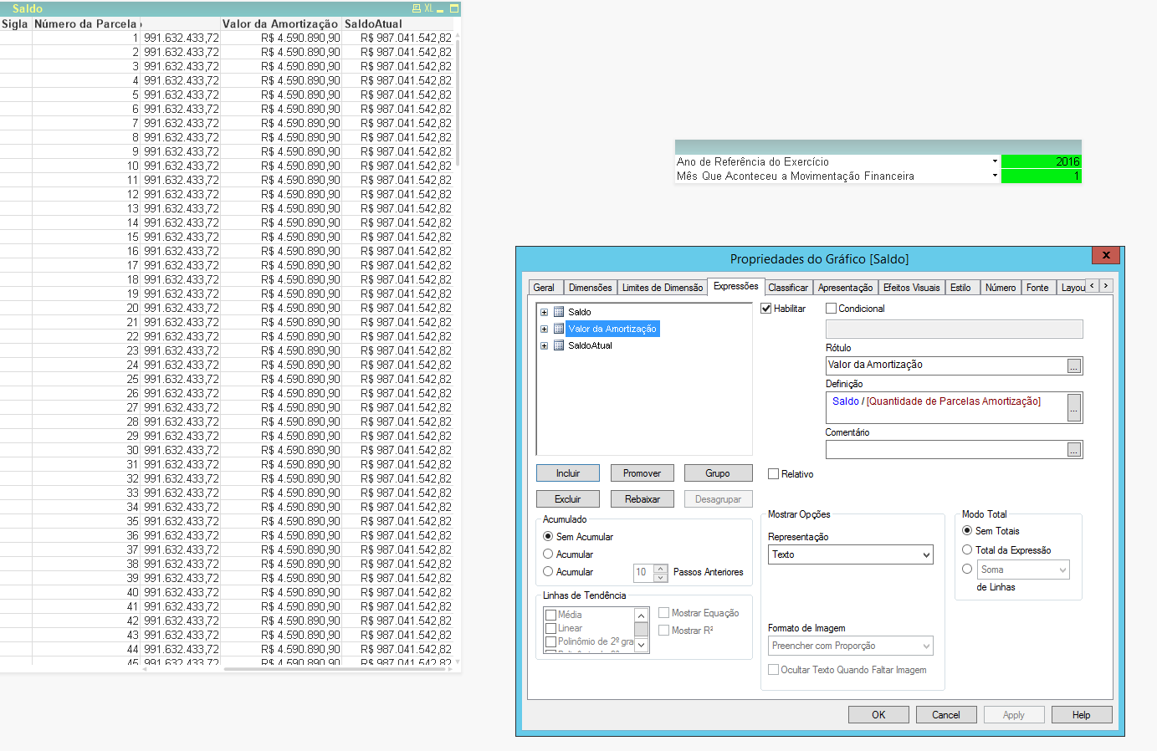Open the Apresentação tab
Screen dimensions: 1157x751
[845, 288]
